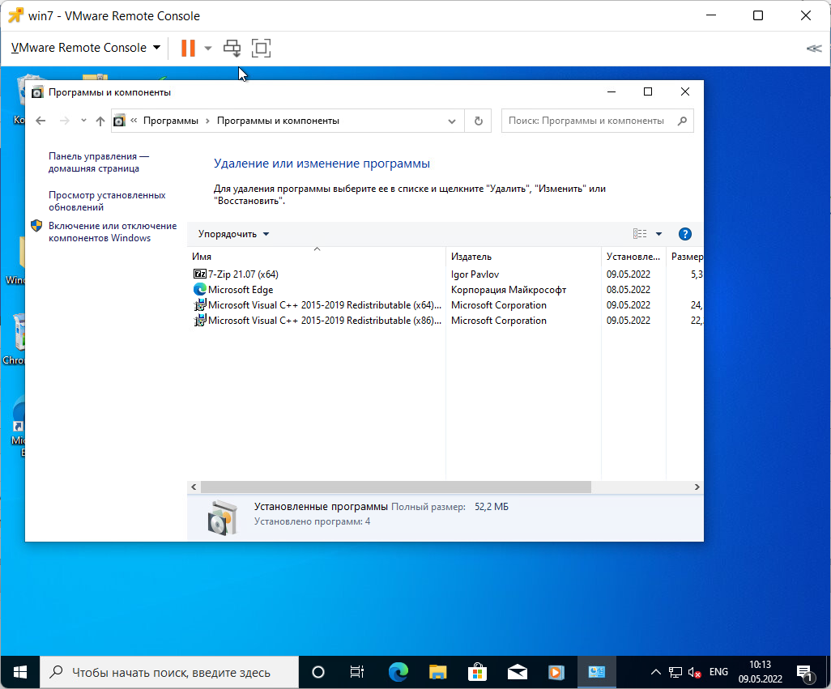The image size is (831, 689).
Task: Close the Программы и компоненты window
Action: [x=684, y=92]
